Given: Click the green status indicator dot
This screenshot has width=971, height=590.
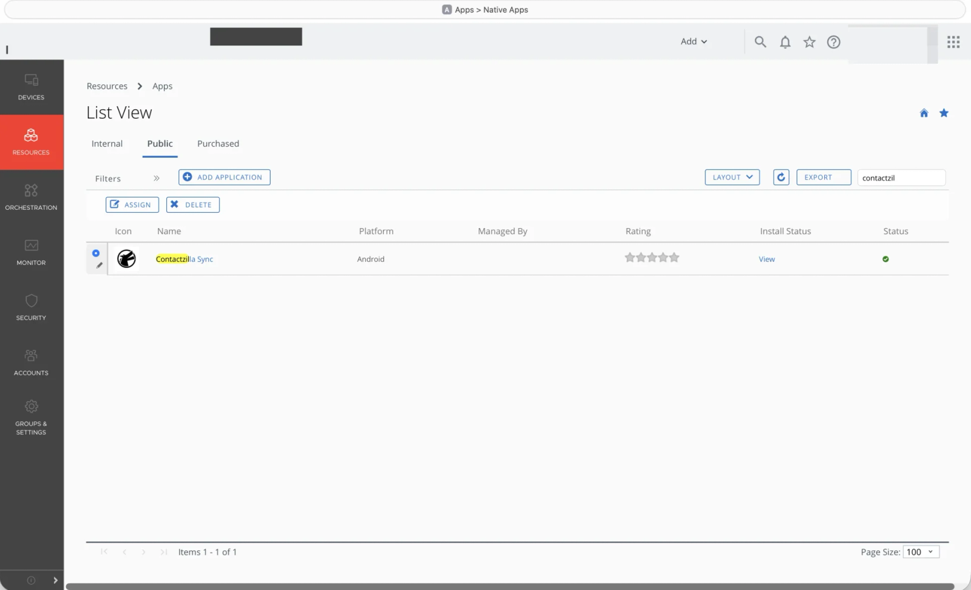Looking at the screenshot, I should coord(885,259).
